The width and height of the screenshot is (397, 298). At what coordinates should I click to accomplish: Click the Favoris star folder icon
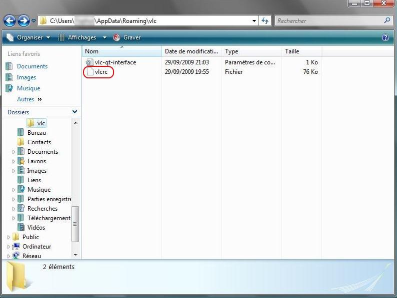21,161
